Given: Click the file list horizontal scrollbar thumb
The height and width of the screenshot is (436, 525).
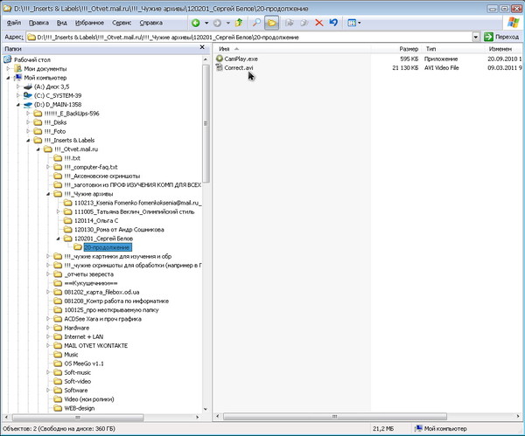Looking at the screenshot, I should pyautogui.click(x=335, y=417).
